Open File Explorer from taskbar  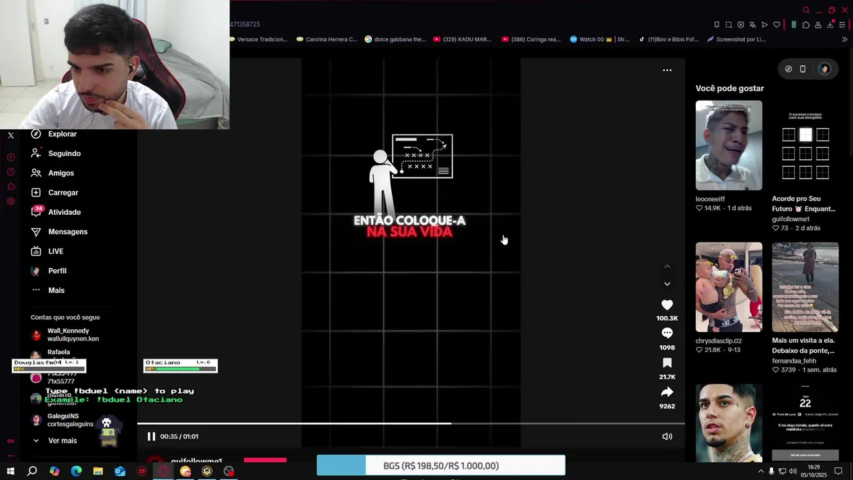pyautogui.click(x=98, y=471)
